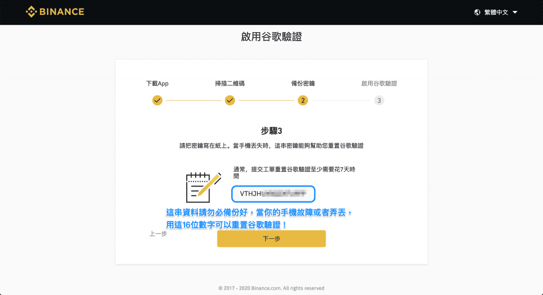543x295 pixels.
Task: Open the 繁體中文 language dropdown
Action: pyautogui.click(x=496, y=12)
